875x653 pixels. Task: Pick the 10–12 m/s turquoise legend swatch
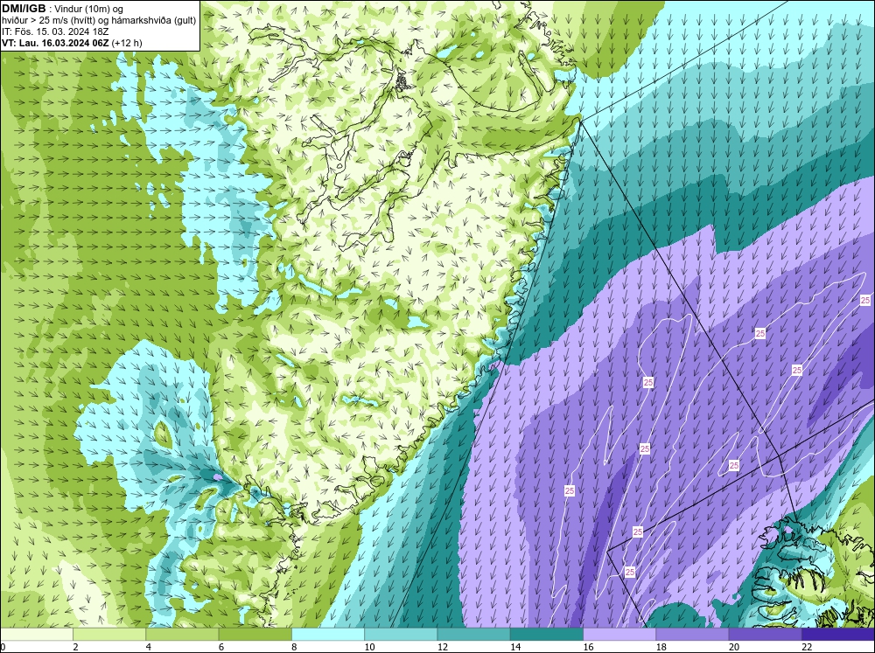click(x=401, y=634)
